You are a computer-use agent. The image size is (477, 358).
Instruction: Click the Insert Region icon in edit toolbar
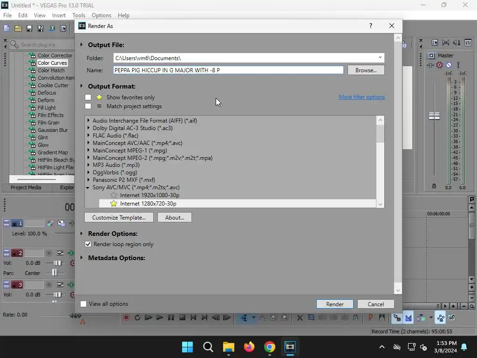pos(382,317)
